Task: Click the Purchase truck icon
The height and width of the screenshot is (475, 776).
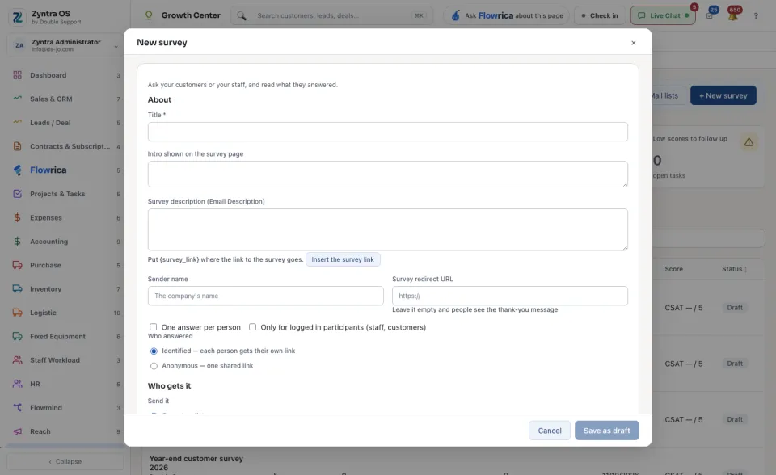Action: (x=17, y=265)
